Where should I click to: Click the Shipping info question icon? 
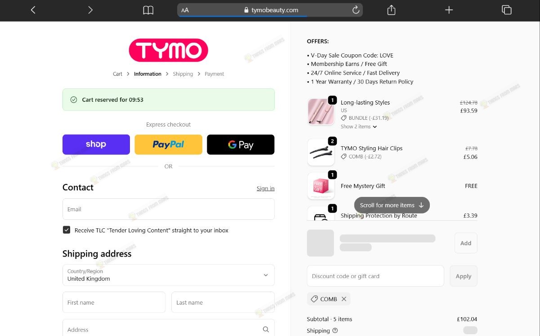(335, 331)
